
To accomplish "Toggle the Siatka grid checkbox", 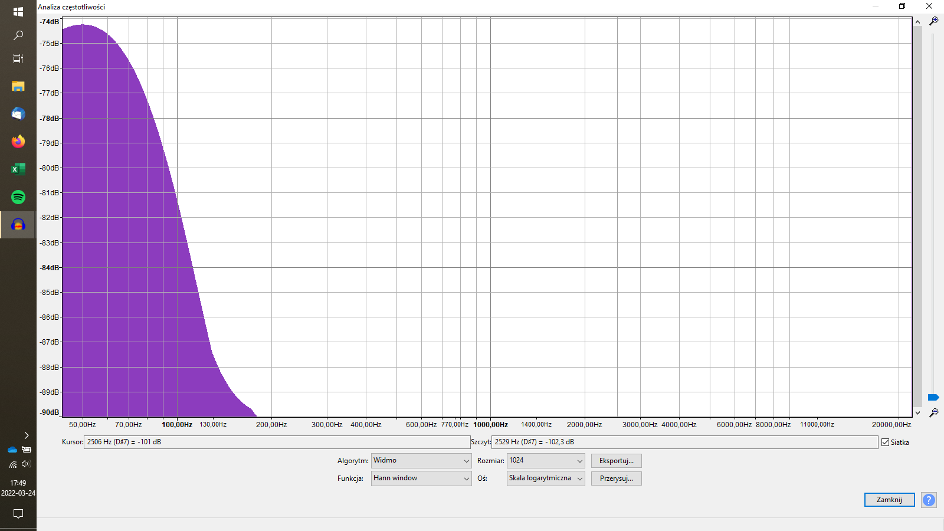I will coord(885,442).
